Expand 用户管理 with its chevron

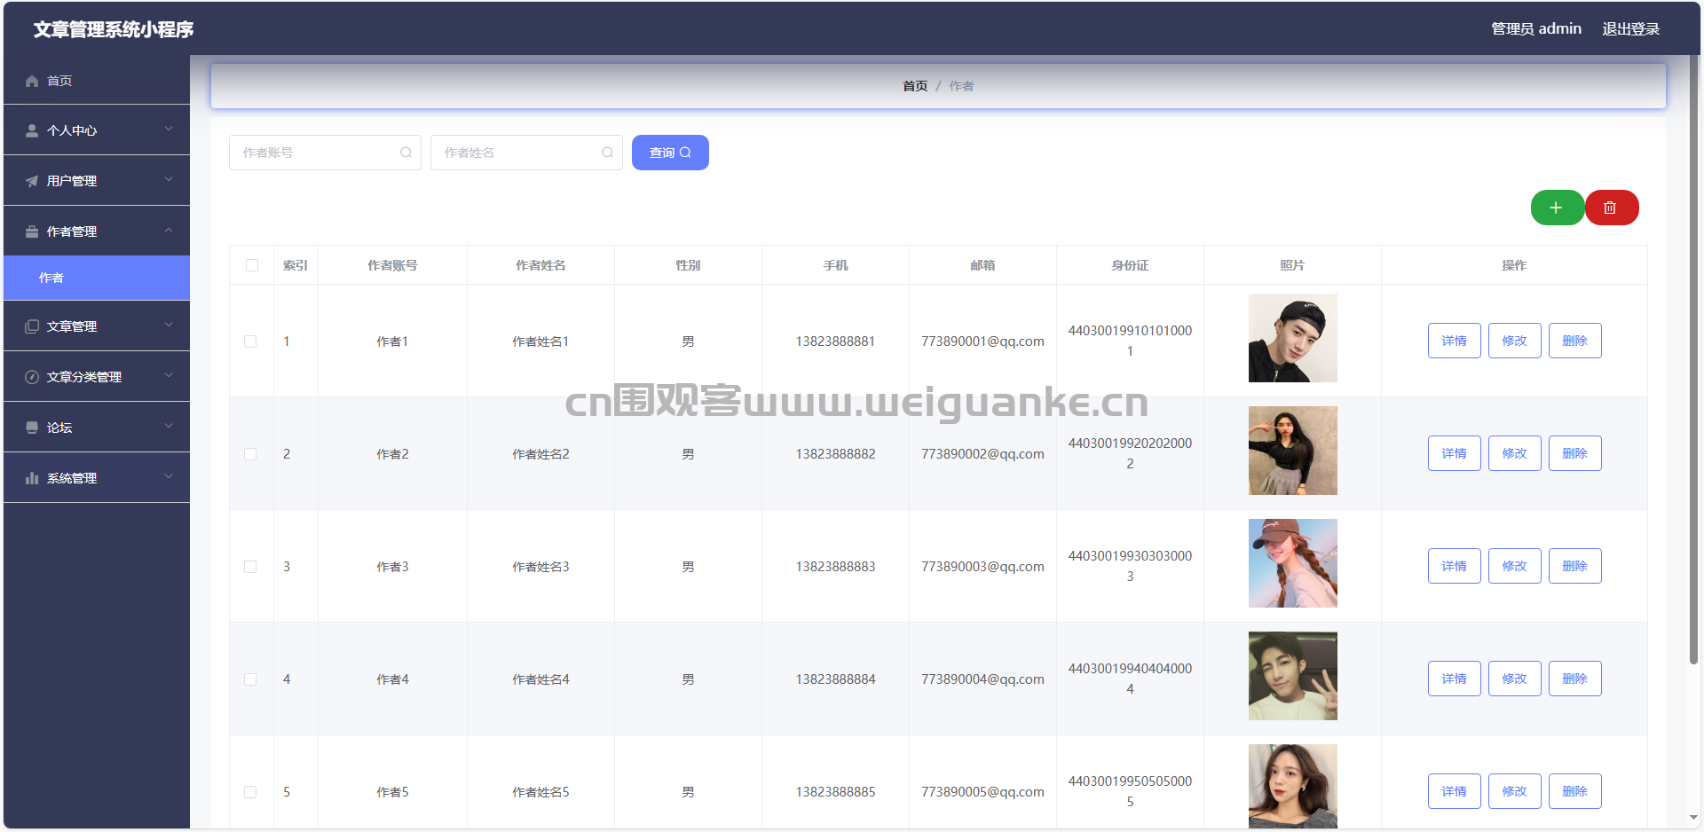coord(169,180)
